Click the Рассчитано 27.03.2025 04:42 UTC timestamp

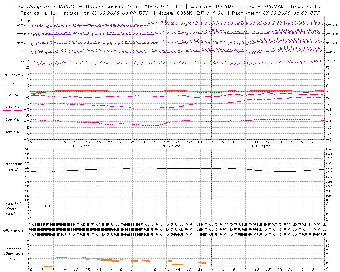tap(276, 13)
